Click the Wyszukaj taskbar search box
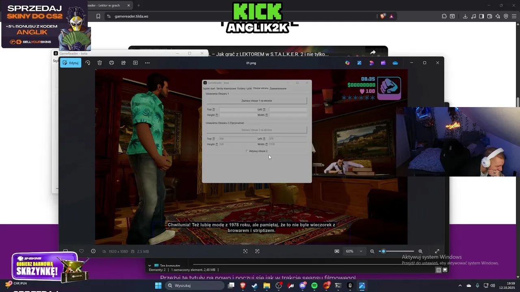Image resolution: width=520 pixels, height=292 pixels. [x=195, y=286]
